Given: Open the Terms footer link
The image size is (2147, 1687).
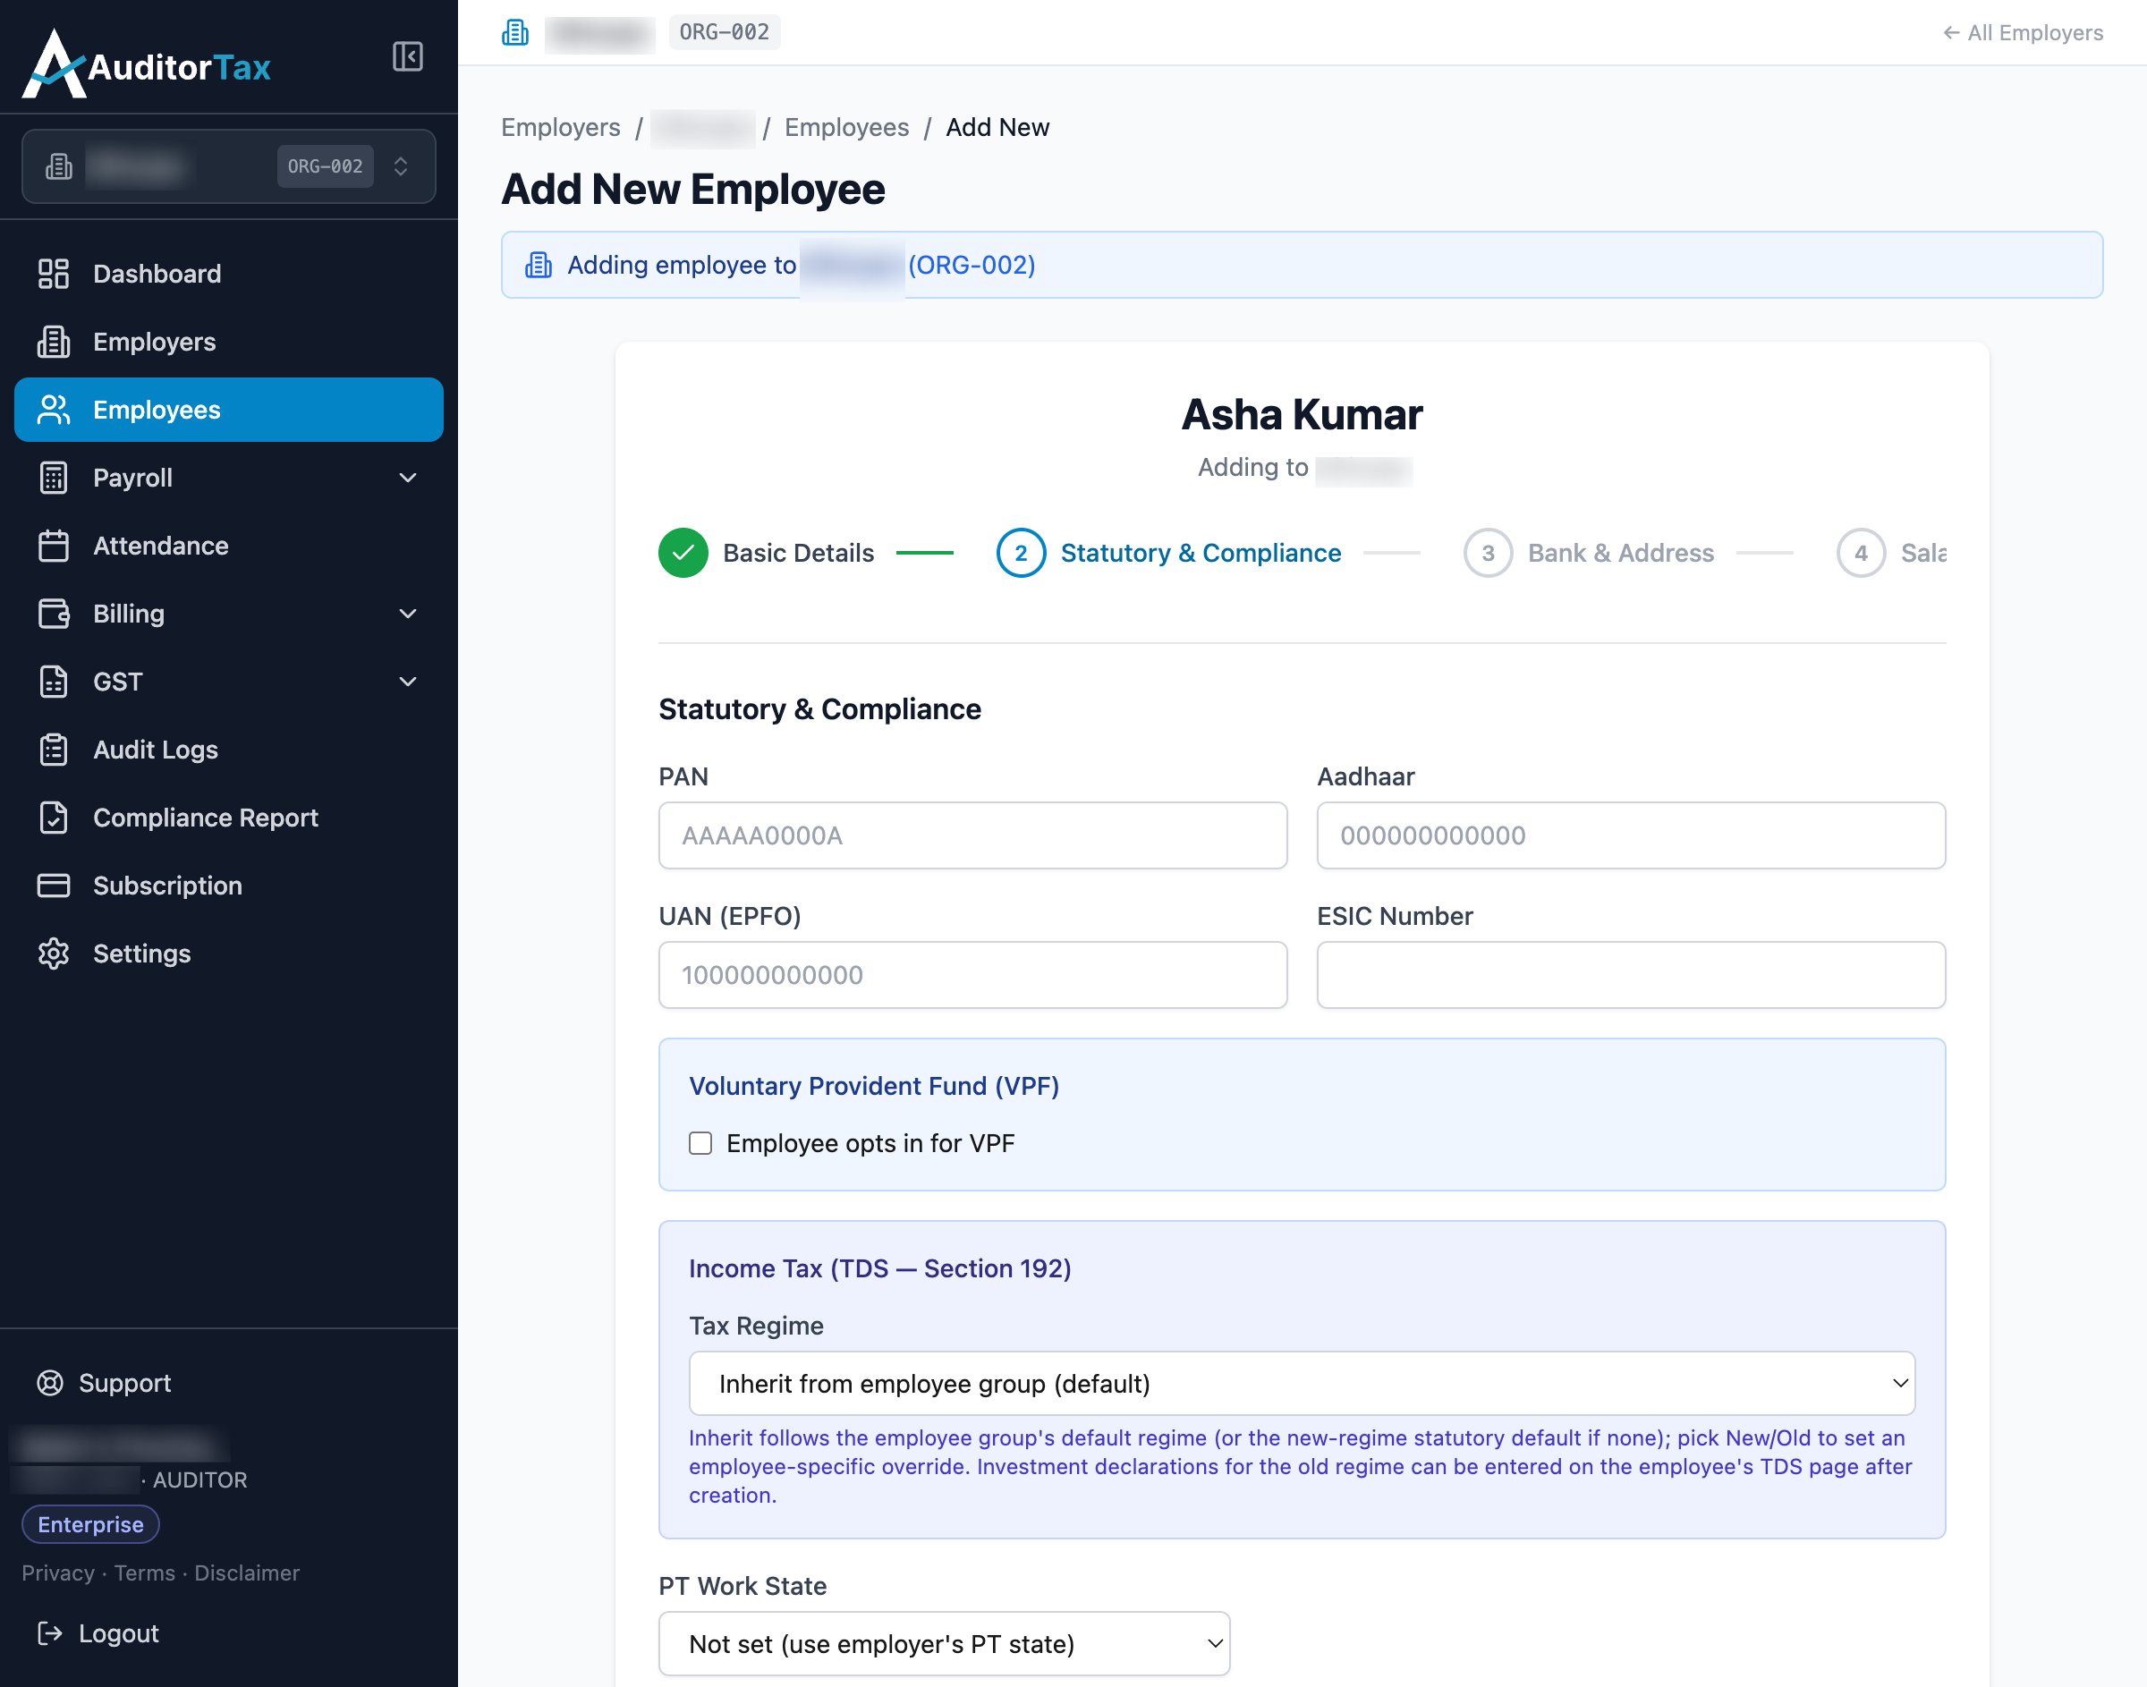Looking at the screenshot, I should tap(144, 1573).
